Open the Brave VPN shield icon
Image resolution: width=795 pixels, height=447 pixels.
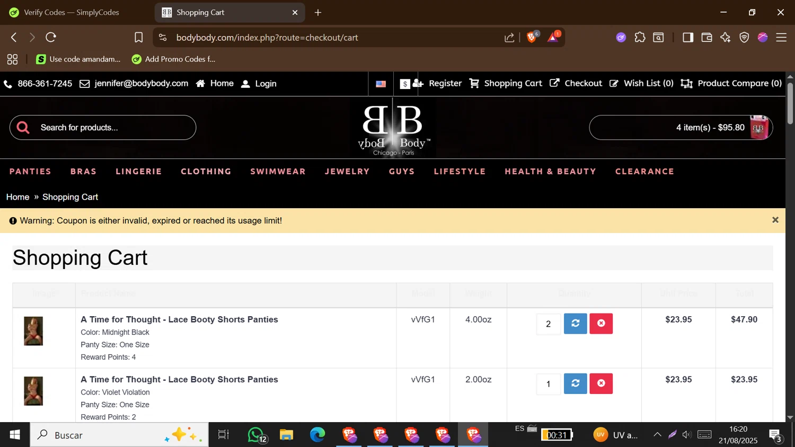point(745,38)
